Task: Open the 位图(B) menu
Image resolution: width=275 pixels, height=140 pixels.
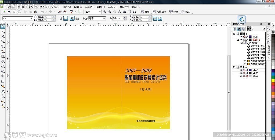Action: tap(78, 7)
